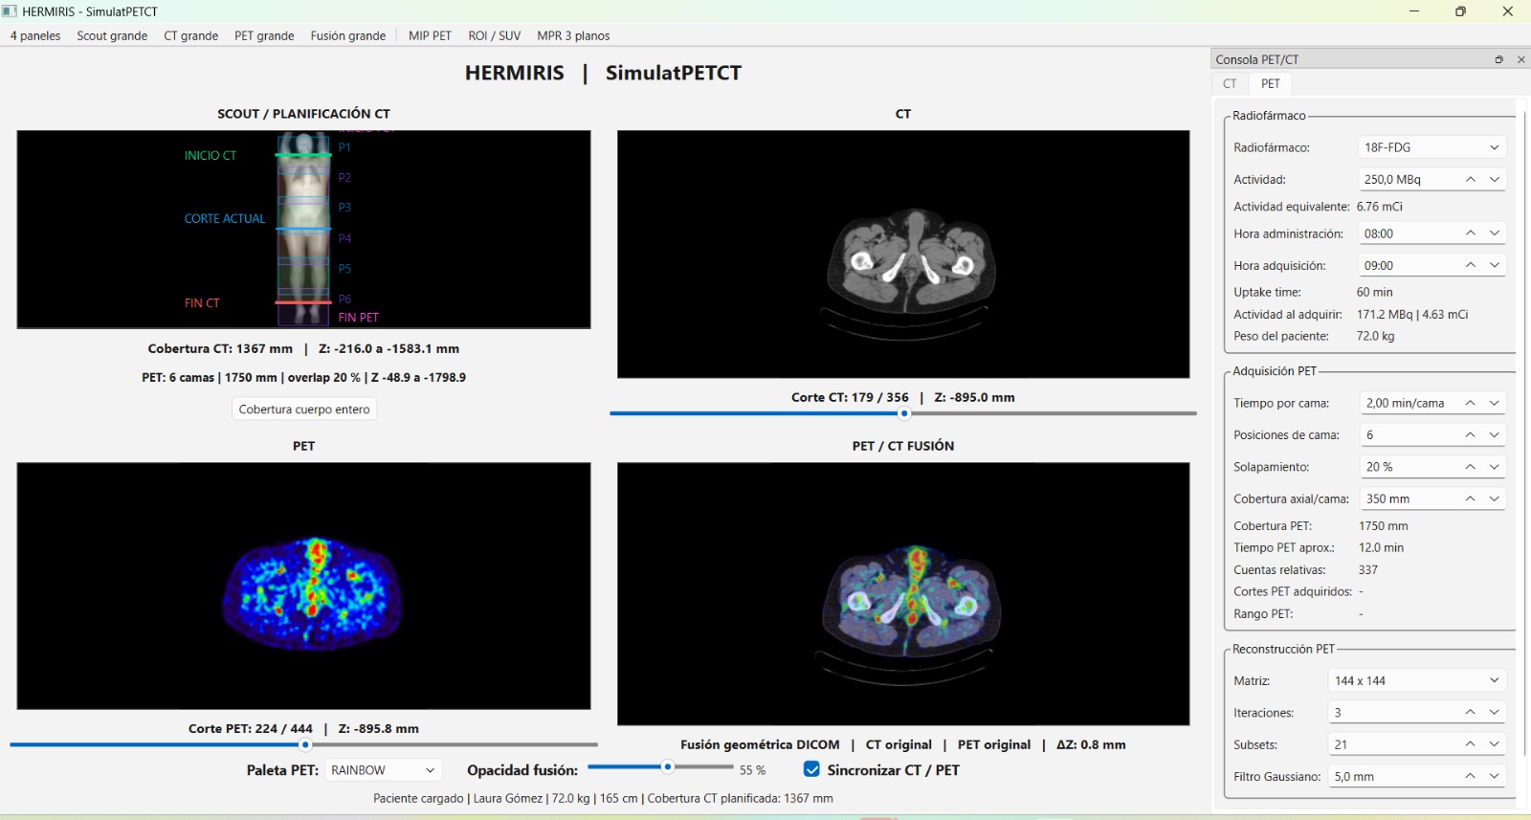Decrease Iteraciones count
1531x820 pixels.
(1495, 713)
